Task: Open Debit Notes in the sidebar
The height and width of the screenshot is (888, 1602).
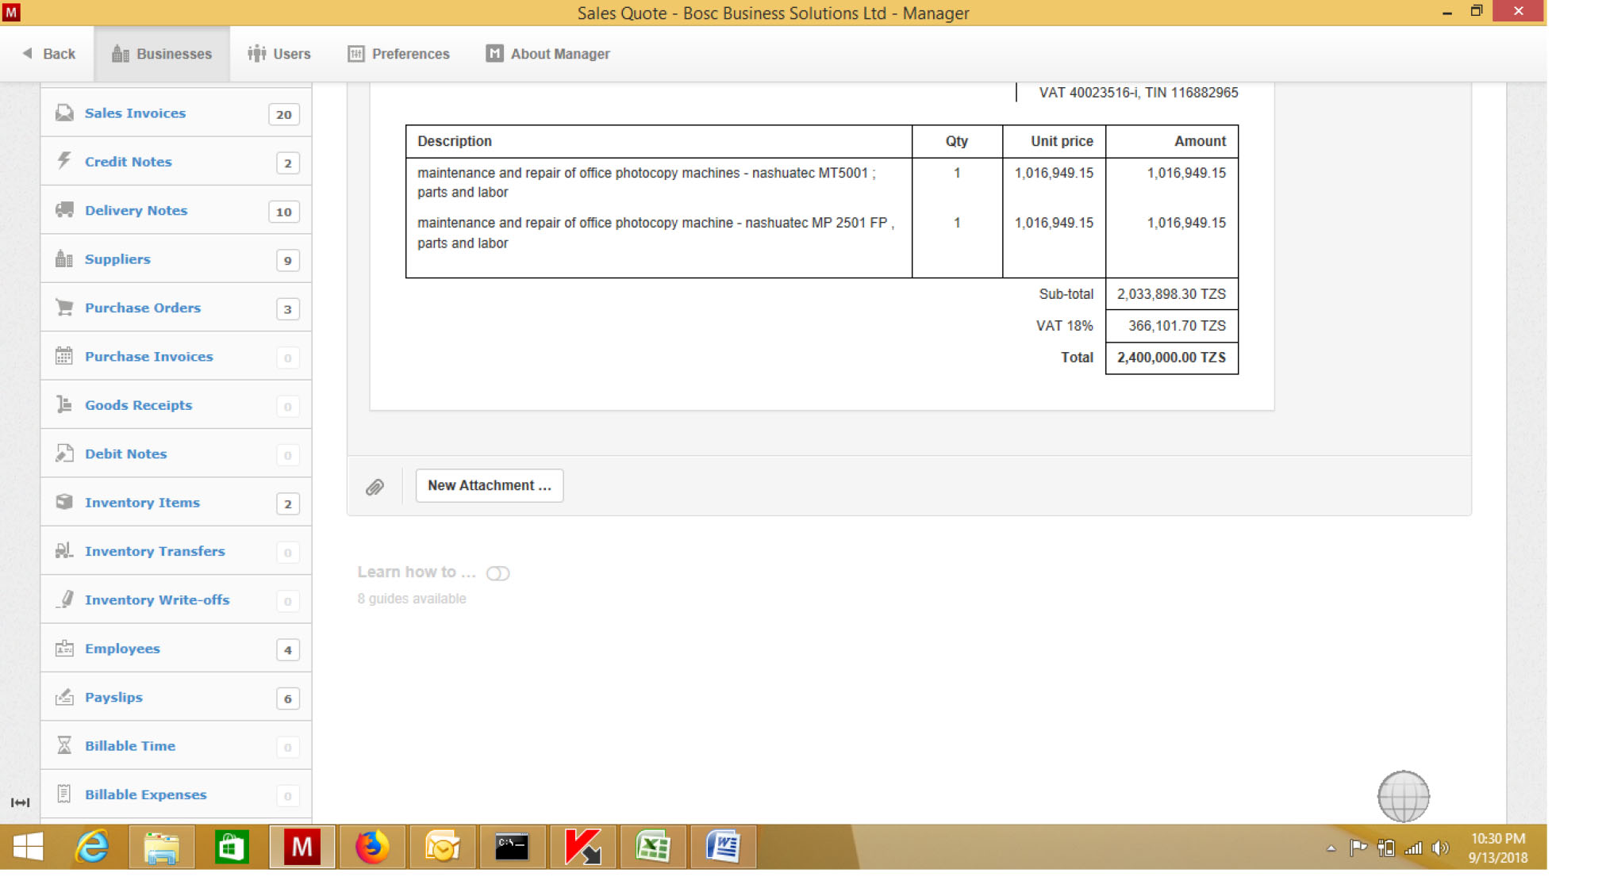Action: pyautogui.click(x=175, y=454)
